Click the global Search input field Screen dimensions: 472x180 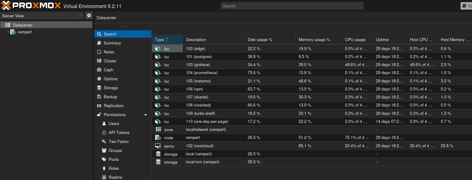[x=292, y=6]
